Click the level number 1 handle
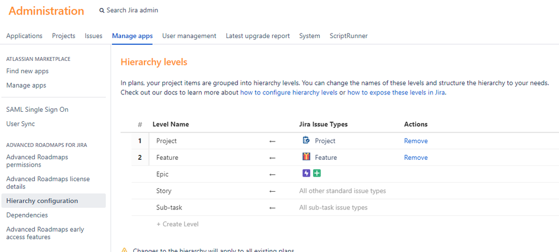Screen dimensions: 559x252 tap(140, 141)
